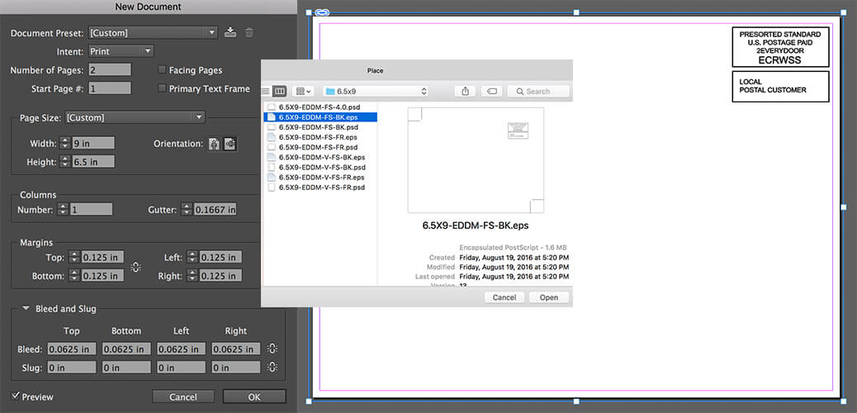Select the portrait orientation icon
Screen dimensions: 857x413
215,144
